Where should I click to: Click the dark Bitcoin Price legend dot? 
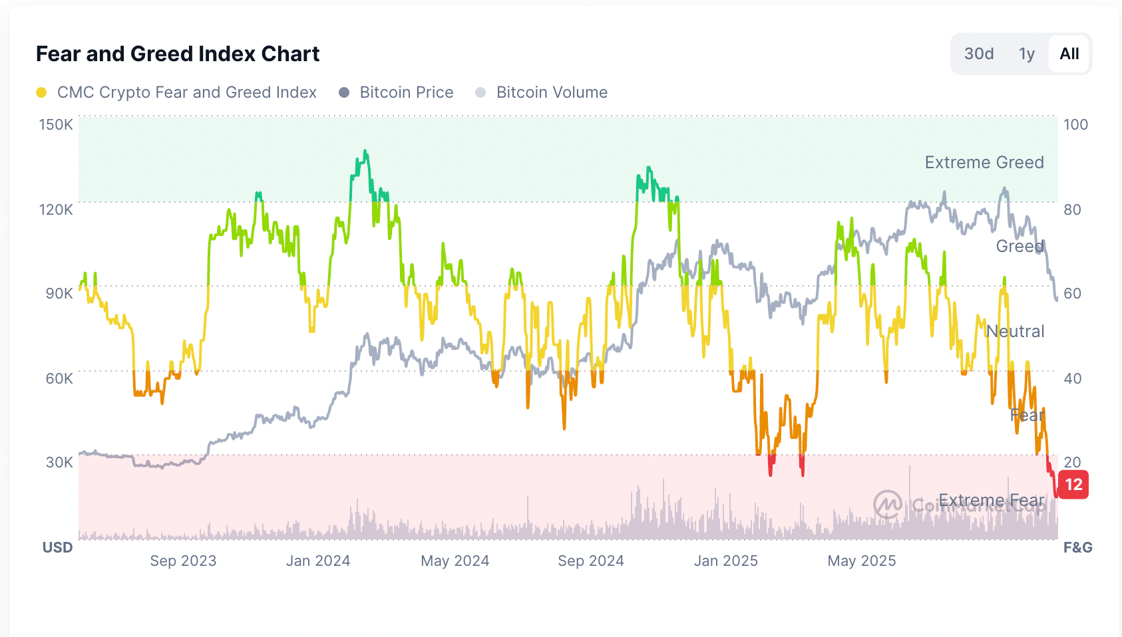[x=345, y=92]
